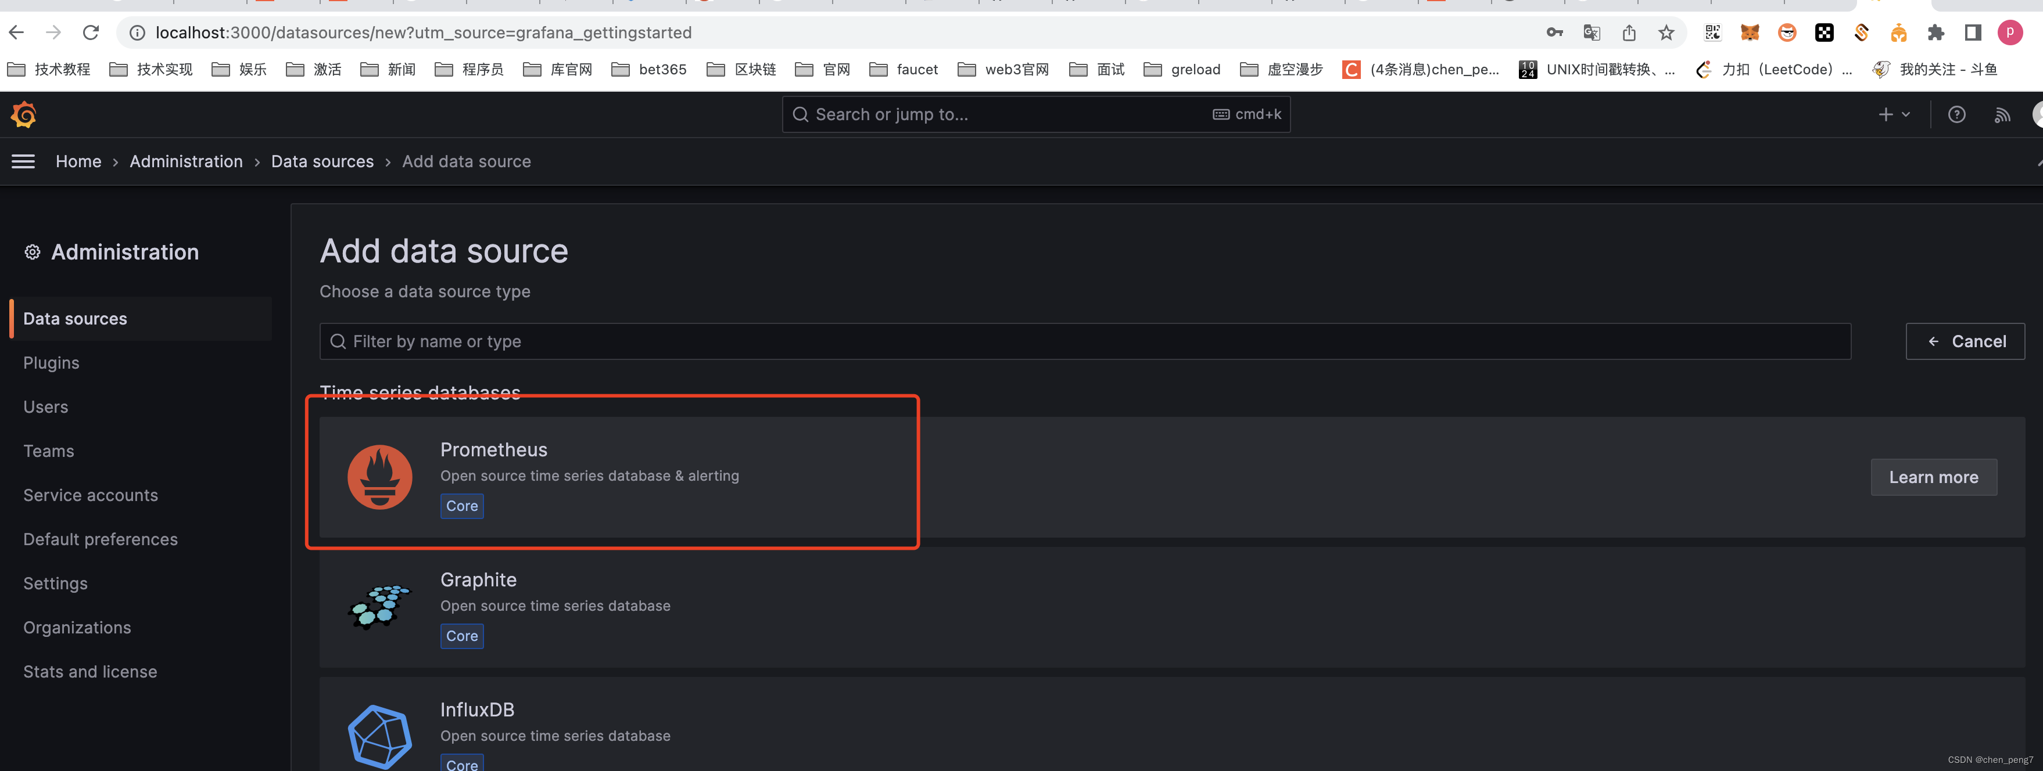Select the Graphite data source
Image resolution: width=2043 pixels, height=771 pixels.
[1172, 607]
